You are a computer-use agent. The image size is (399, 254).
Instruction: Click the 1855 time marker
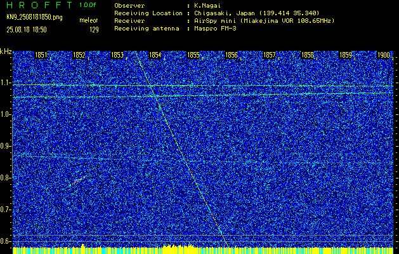(193, 55)
